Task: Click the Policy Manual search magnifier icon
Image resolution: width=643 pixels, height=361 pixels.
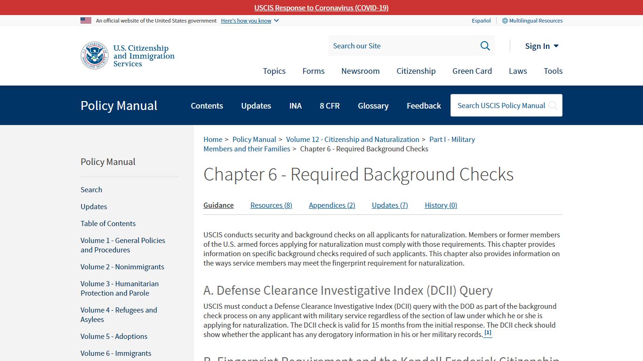Action: 553,106
